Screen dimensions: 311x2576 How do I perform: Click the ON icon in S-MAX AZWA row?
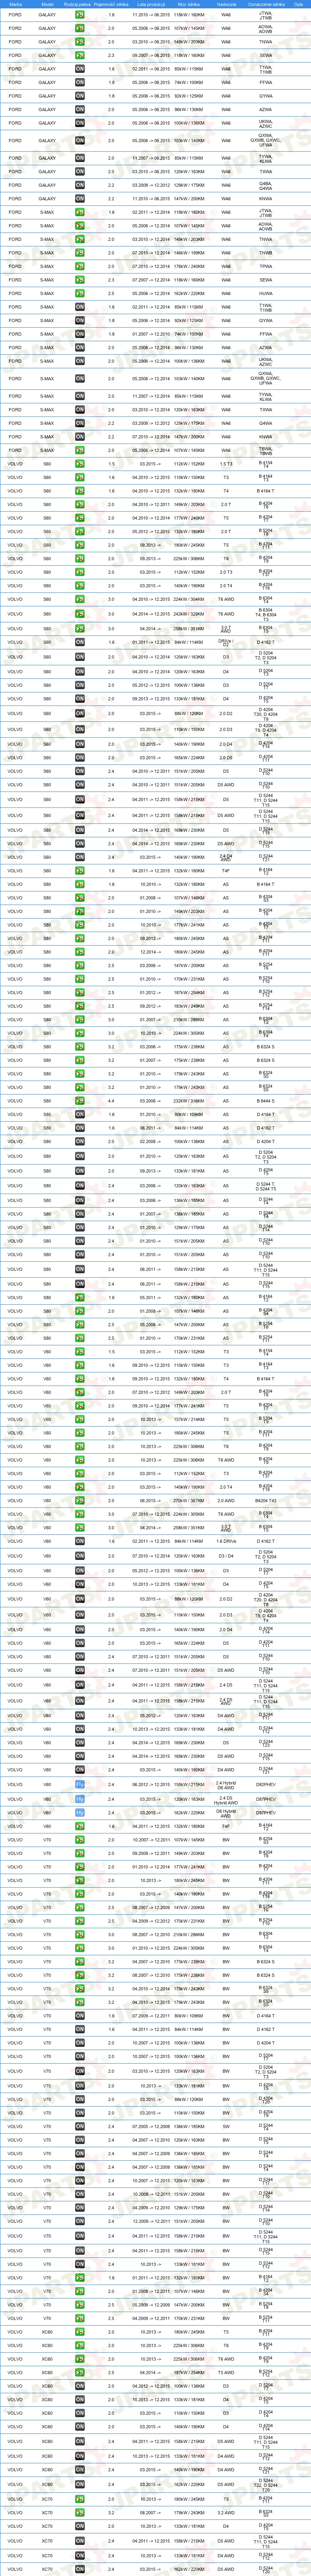coord(80,347)
